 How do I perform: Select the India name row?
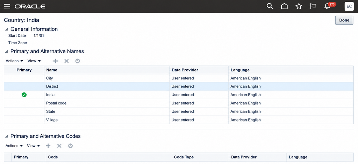coord(179,95)
